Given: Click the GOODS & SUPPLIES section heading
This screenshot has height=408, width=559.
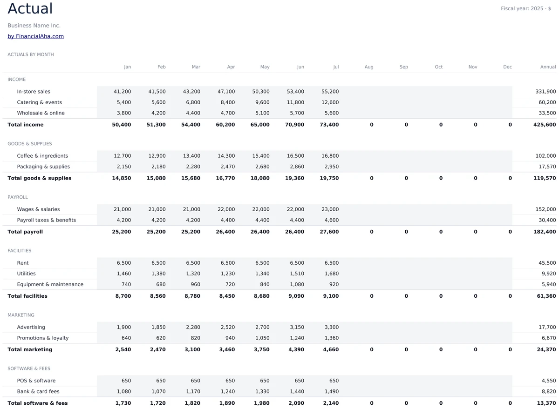Looking at the screenshot, I should tap(30, 144).
